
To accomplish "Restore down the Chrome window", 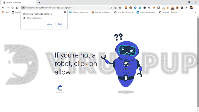I will click(189, 2).
